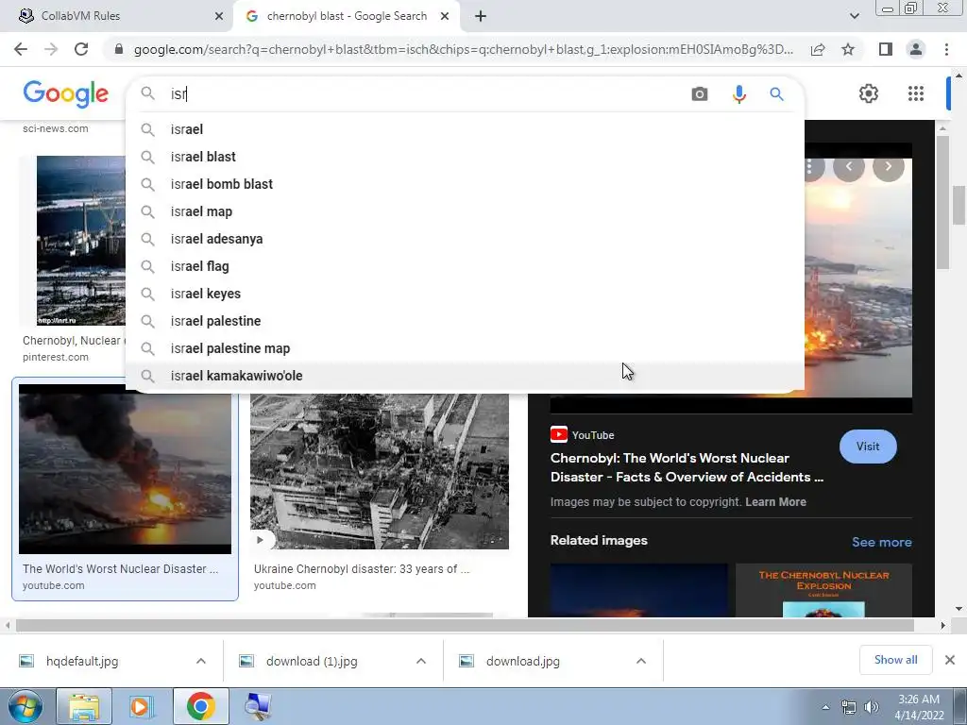Start voice search with the microphone icon

pos(738,93)
